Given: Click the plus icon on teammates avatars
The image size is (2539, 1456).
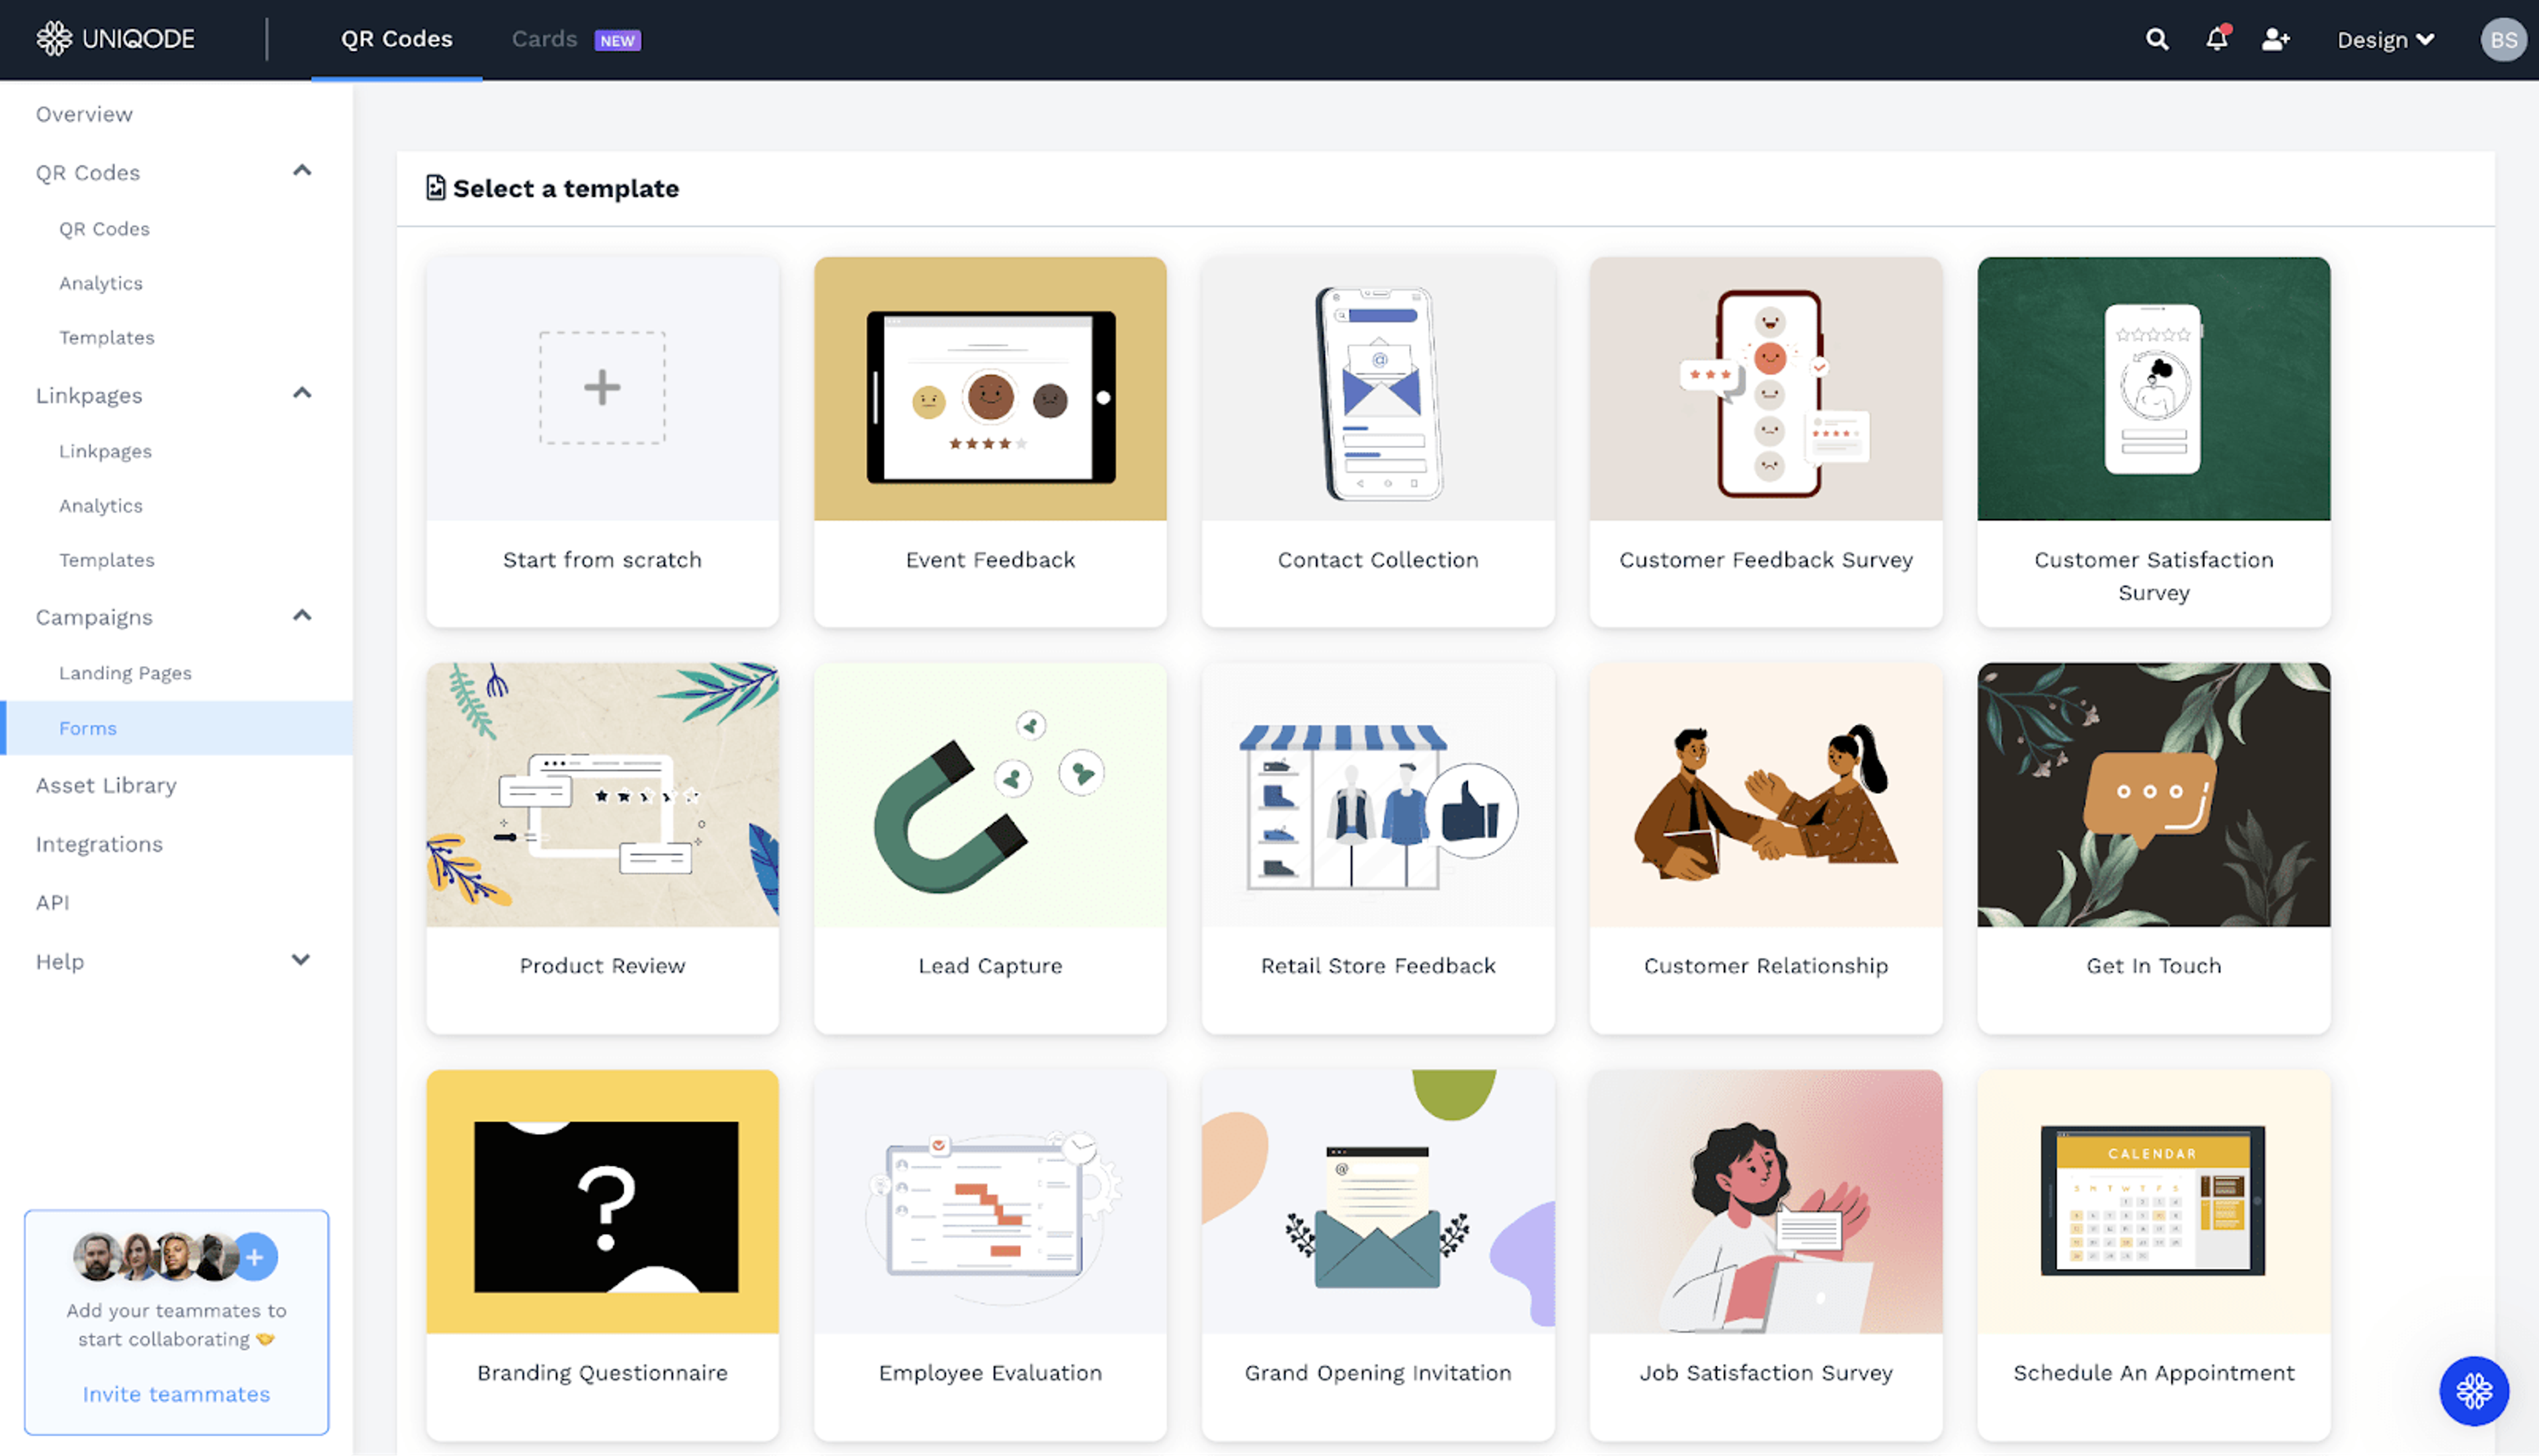Looking at the screenshot, I should (x=255, y=1257).
